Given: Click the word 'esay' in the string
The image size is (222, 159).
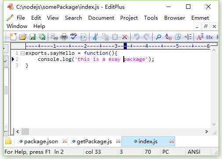Looking at the screenshot, I should click(115, 59).
